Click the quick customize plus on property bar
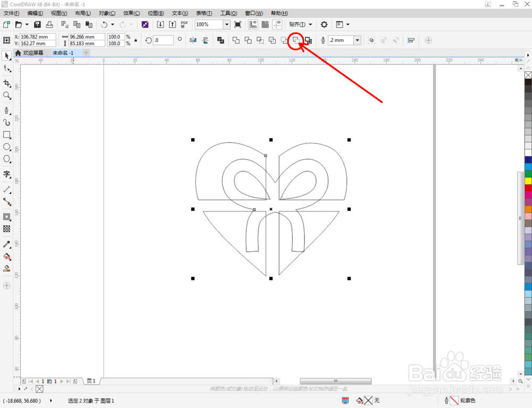The height and width of the screenshot is (408, 532). click(428, 40)
